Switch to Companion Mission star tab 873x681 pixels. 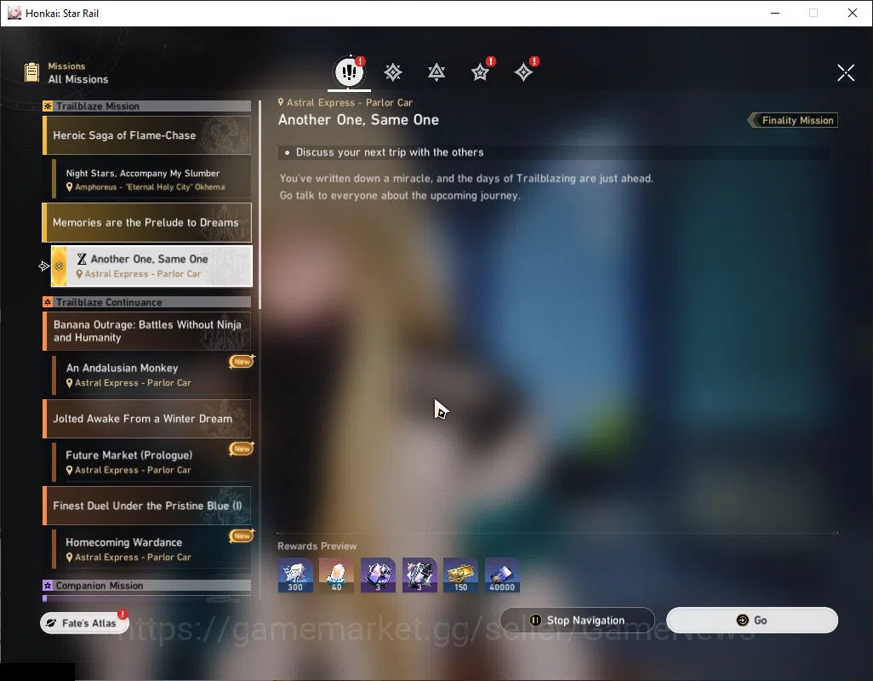(480, 72)
